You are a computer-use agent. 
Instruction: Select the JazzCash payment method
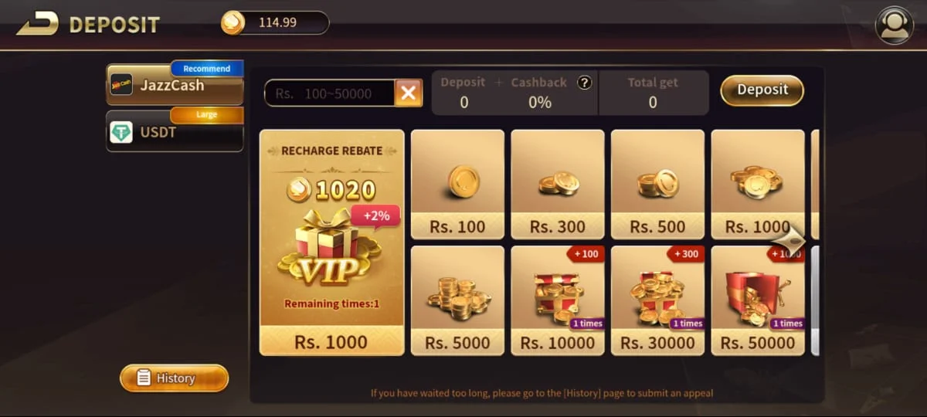point(175,85)
